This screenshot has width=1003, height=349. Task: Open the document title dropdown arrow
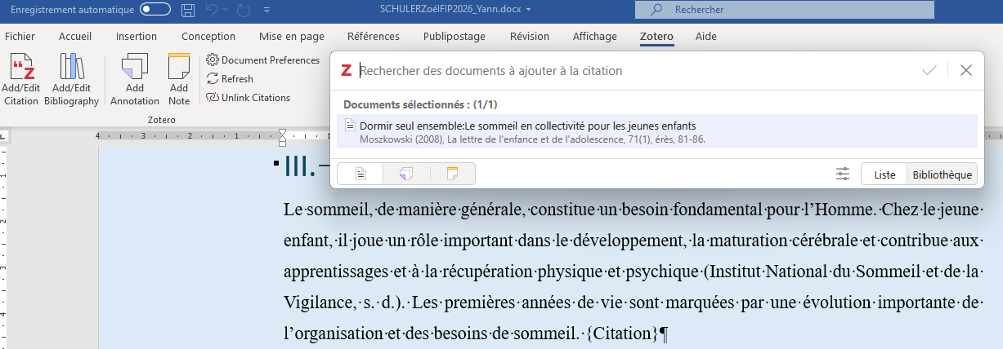[x=529, y=10]
